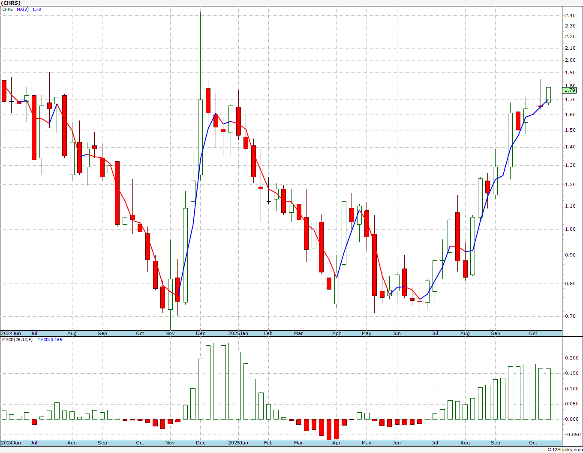Select the 1.90 price axis label

point(570,73)
